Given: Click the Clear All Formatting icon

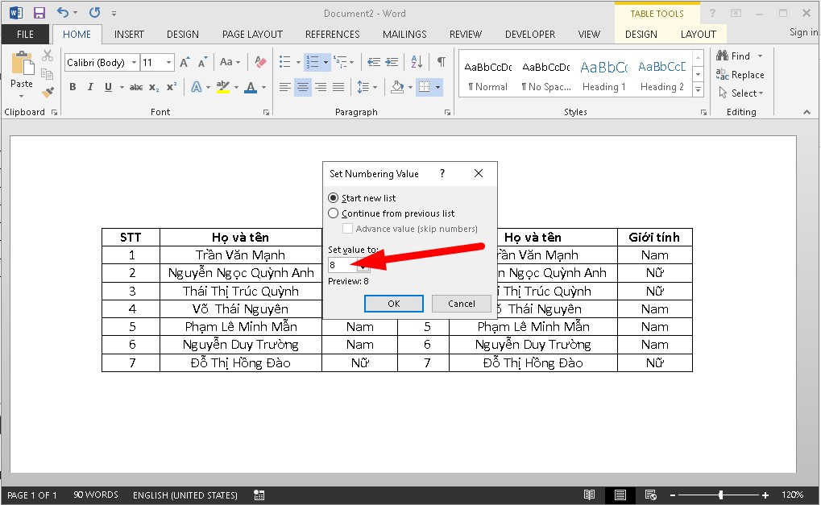Looking at the screenshot, I should 259,62.
